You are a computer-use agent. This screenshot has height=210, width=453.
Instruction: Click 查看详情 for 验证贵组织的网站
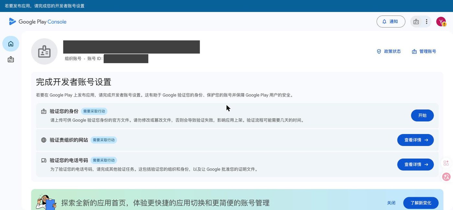click(x=415, y=140)
